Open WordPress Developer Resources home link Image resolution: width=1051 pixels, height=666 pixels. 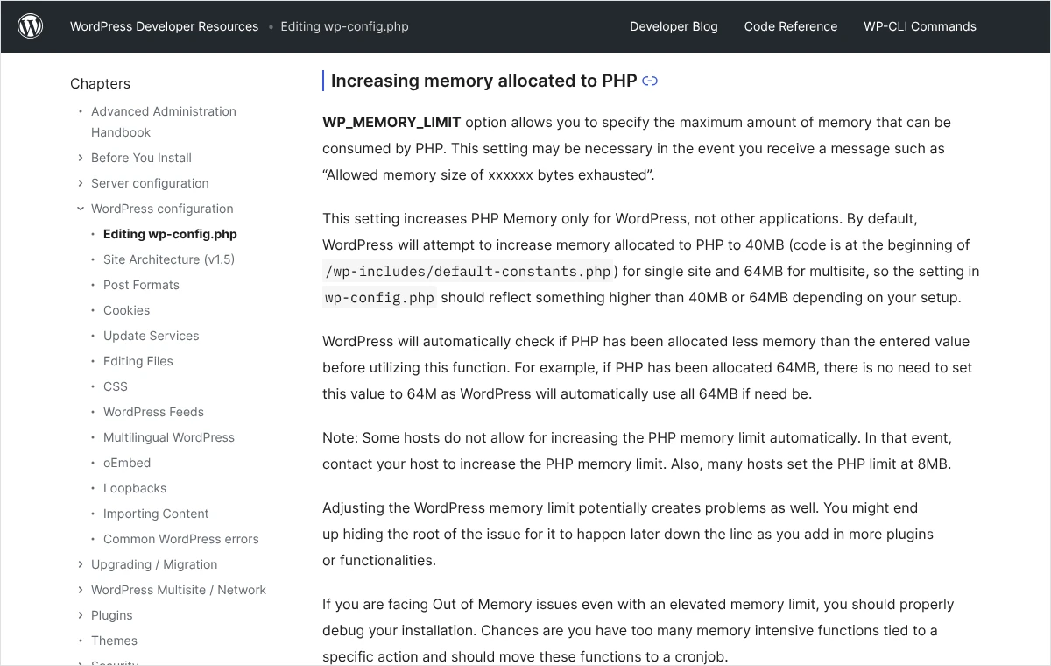pyautogui.click(x=165, y=26)
